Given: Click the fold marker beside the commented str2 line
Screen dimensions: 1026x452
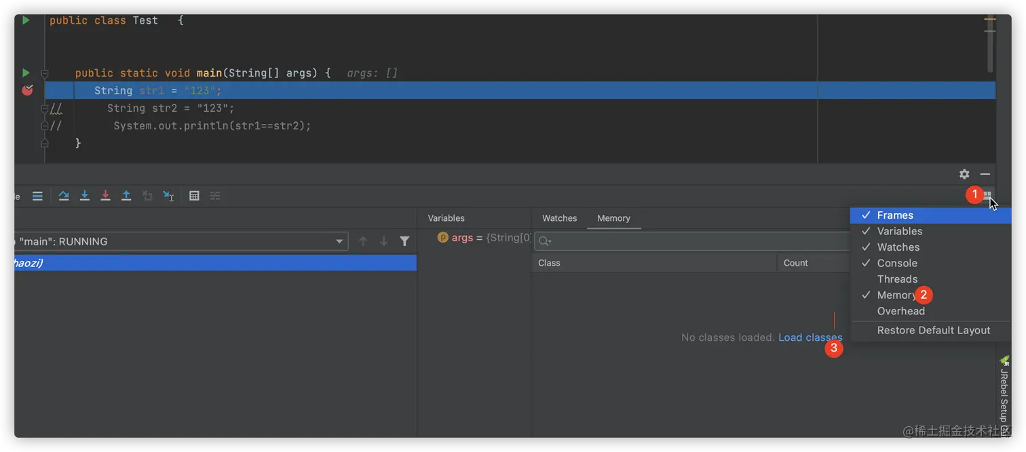Looking at the screenshot, I should click(45, 108).
